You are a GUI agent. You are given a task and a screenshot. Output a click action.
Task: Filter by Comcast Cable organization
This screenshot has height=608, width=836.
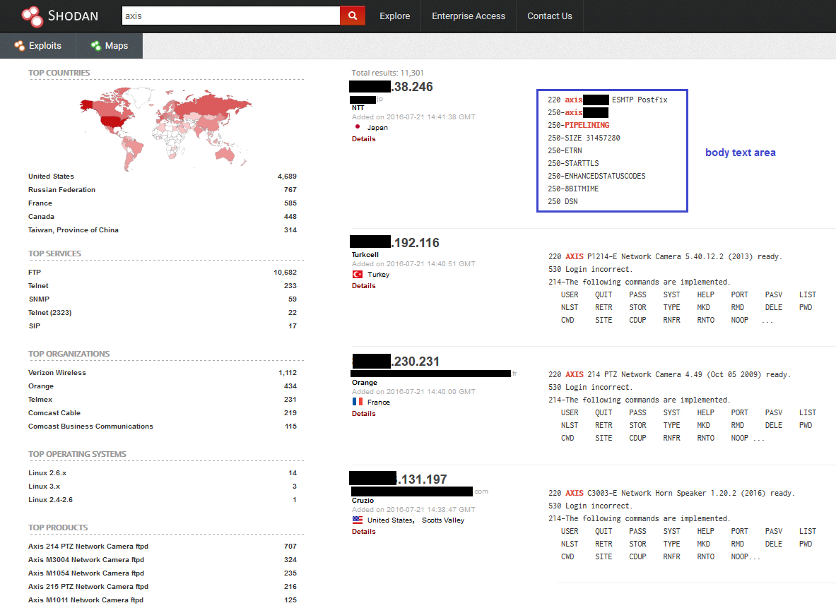pos(54,412)
